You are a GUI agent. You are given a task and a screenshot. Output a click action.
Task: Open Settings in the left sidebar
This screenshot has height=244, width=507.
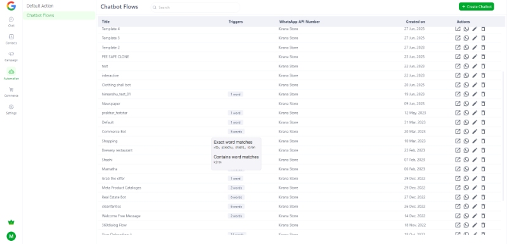[x=11, y=109]
